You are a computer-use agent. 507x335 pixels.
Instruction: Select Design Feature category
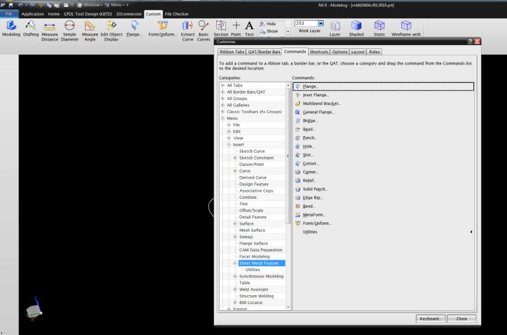click(253, 184)
